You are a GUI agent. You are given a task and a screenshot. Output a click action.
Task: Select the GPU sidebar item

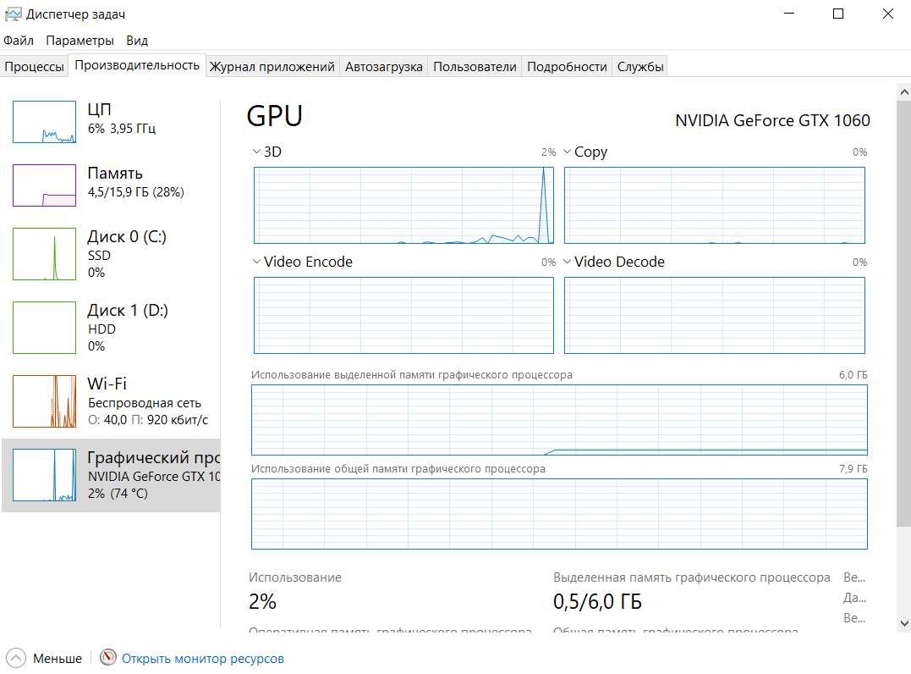[x=110, y=475]
